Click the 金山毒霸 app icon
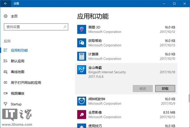The height and width of the screenshot is (128, 190). coord(82,70)
